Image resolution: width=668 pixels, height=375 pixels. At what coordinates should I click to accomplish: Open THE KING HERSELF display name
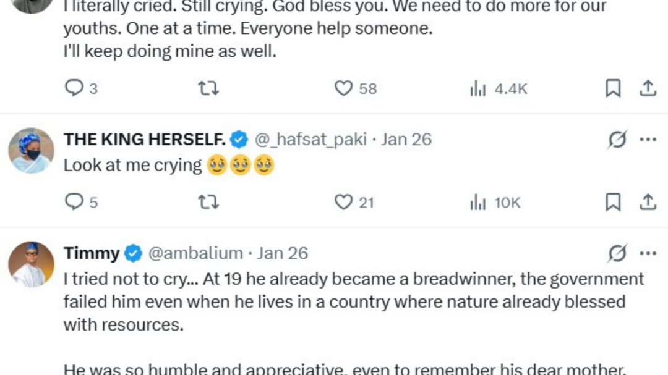tap(144, 140)
